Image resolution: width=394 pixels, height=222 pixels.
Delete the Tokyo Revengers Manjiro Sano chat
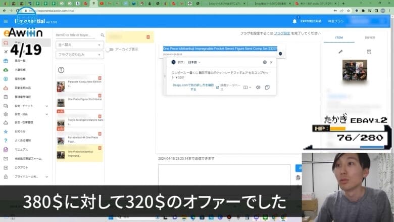coord(100,116)
